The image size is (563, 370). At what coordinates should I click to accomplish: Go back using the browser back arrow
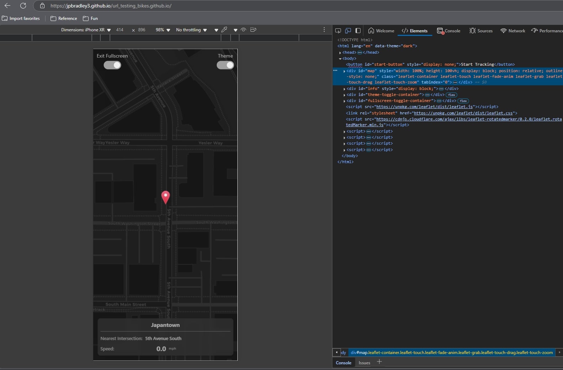(x=7, y=6)
